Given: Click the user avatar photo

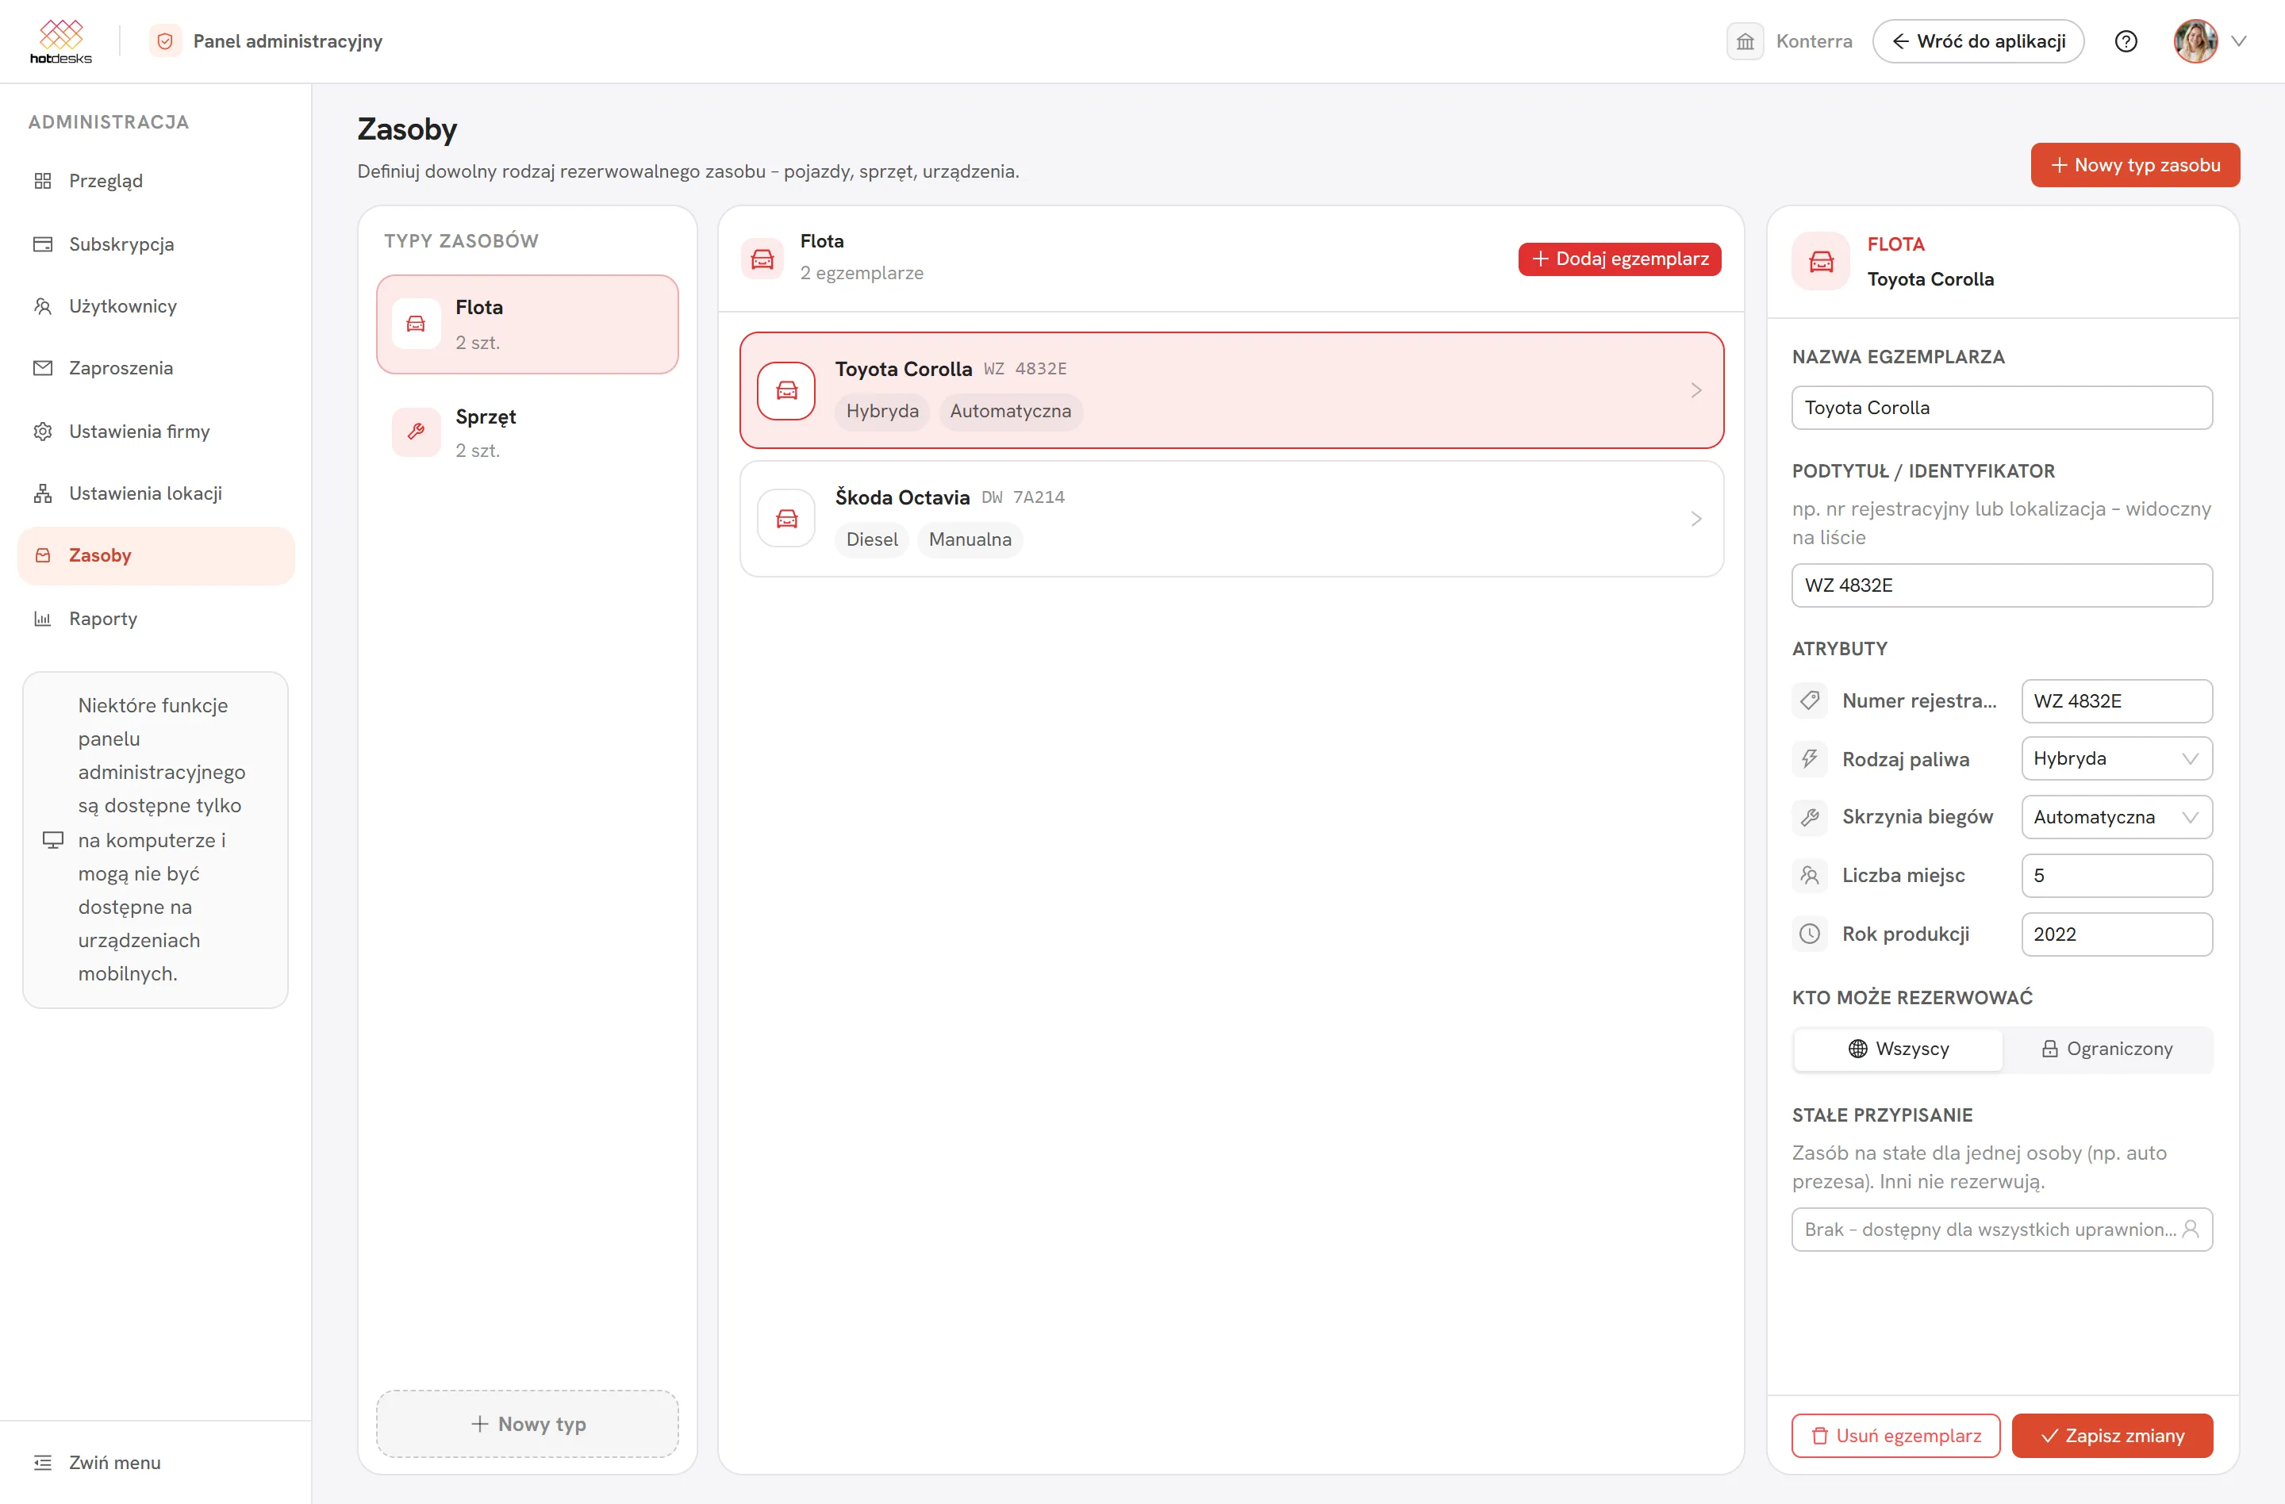Looking at the screenshot, I should (x=2195, y=41).
